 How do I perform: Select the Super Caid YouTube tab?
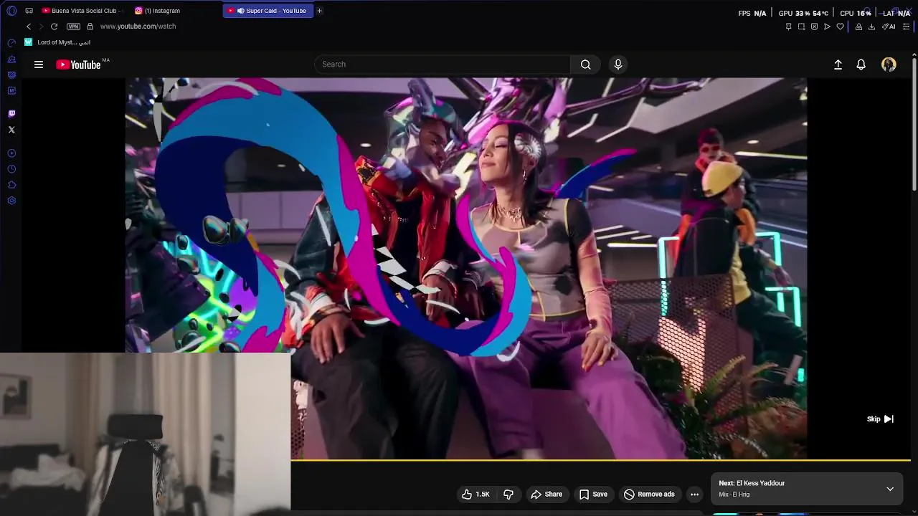click(268, 11)
